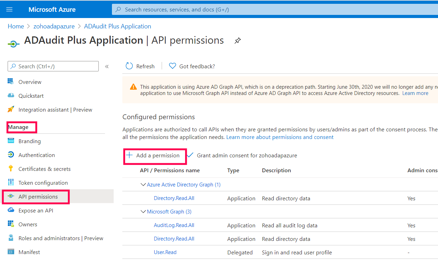The width and height of the screenshot is (438, 262).
Task: Open the hamburger portal menu
Action: [x=9, y=9]
